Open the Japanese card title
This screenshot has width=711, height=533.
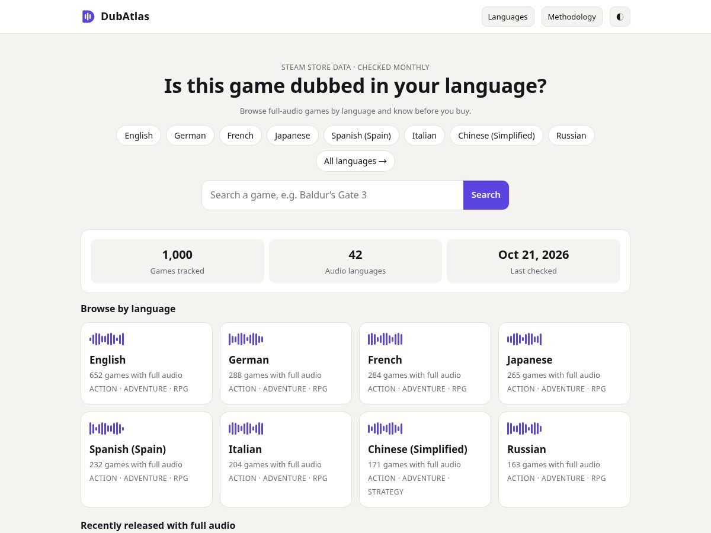pyautogui.click(x=530, y=360)
